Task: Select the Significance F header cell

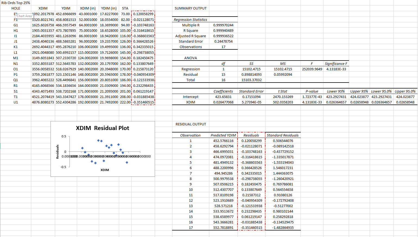Action: (336, 64)
